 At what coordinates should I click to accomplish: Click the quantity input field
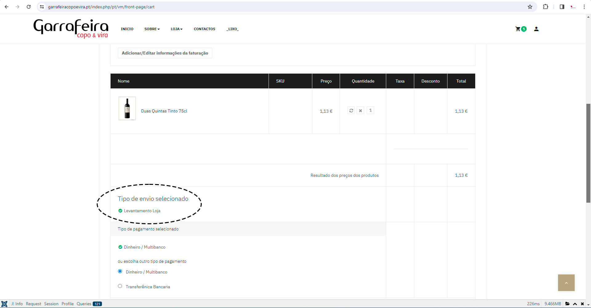click(370, 110)
